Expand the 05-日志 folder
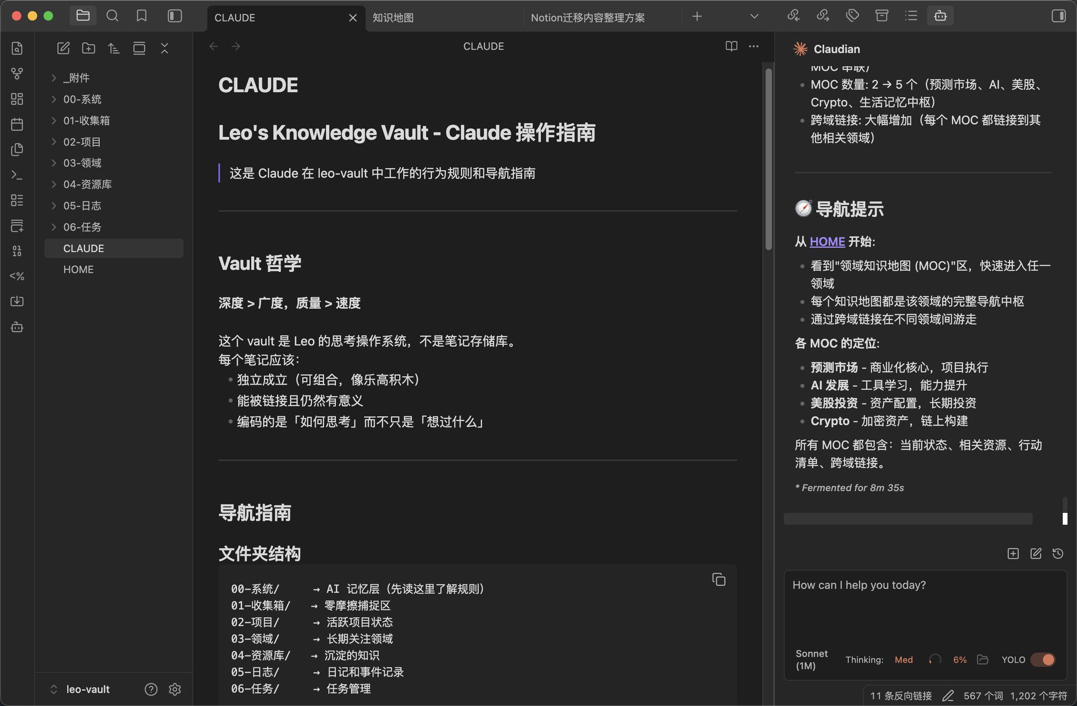 click(82, 206)
